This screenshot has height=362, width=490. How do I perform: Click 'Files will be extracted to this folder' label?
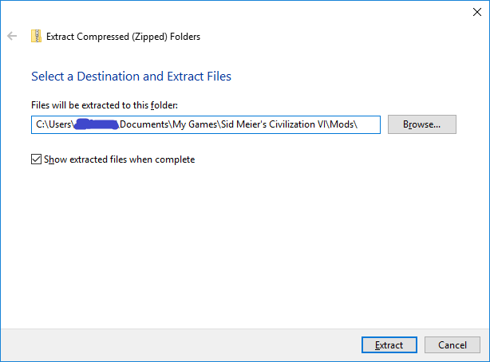click(105, 105)
